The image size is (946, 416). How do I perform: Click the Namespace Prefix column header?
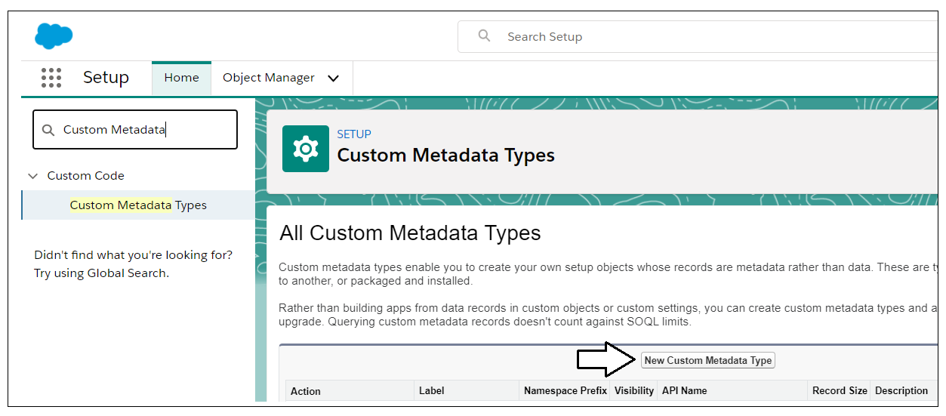[565, 390]
